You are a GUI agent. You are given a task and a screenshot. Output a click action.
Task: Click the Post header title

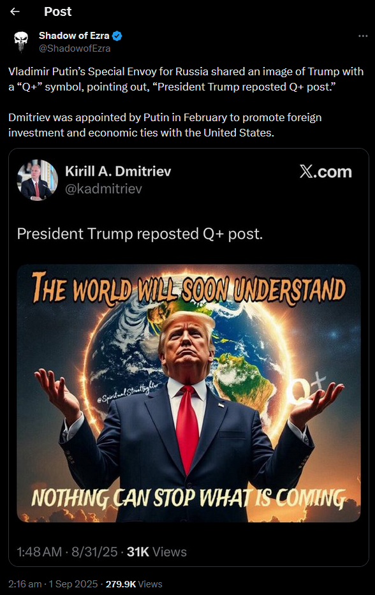[57, 11]
